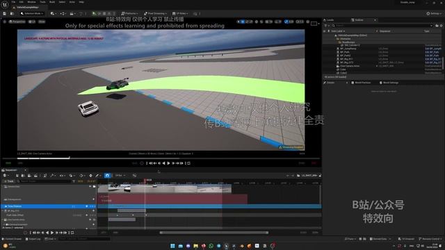Click the Revision Control status button
Image resolution: width=445 pixels, height=250 pixels.
pos(430,239)
